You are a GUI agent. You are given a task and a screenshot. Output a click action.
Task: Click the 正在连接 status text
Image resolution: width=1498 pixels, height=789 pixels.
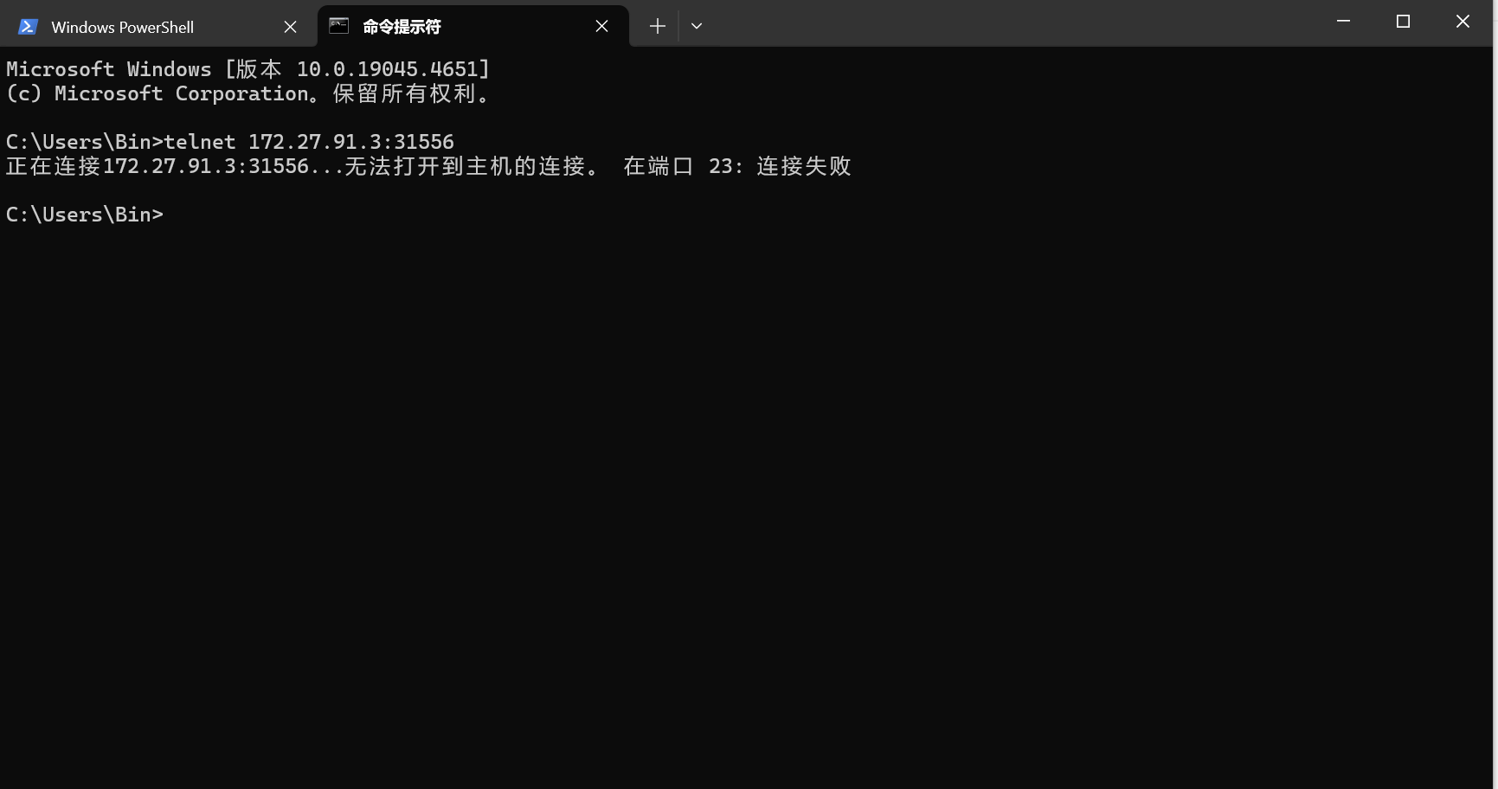click(54, 166)
